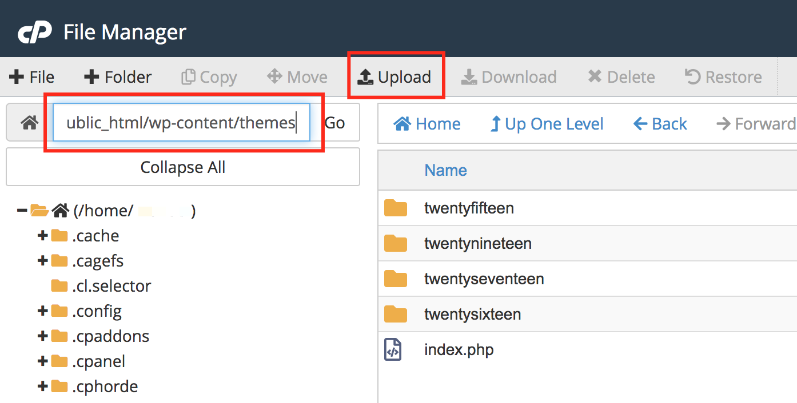Viewport: 797px width, 403px height.
Task: Select the twentynineteen folder name
Action: click(478, 244)
